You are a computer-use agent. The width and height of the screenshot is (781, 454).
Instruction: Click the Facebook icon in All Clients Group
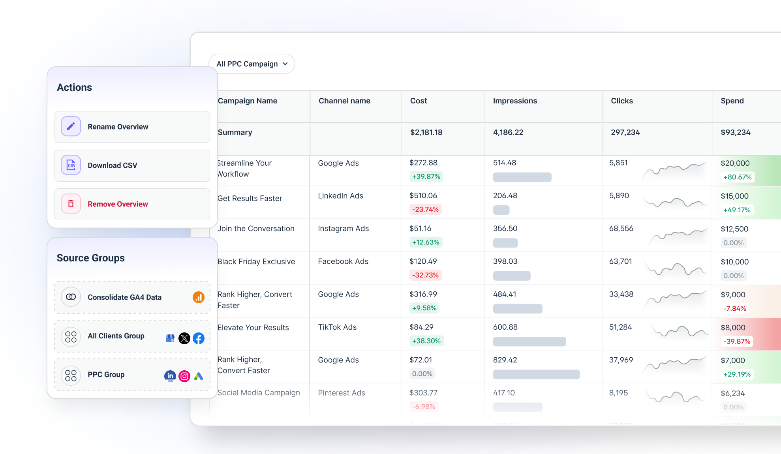[199, 338]
